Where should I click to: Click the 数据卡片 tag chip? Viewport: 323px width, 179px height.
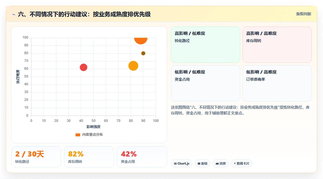pyautogui.click(x=241, y=163)
